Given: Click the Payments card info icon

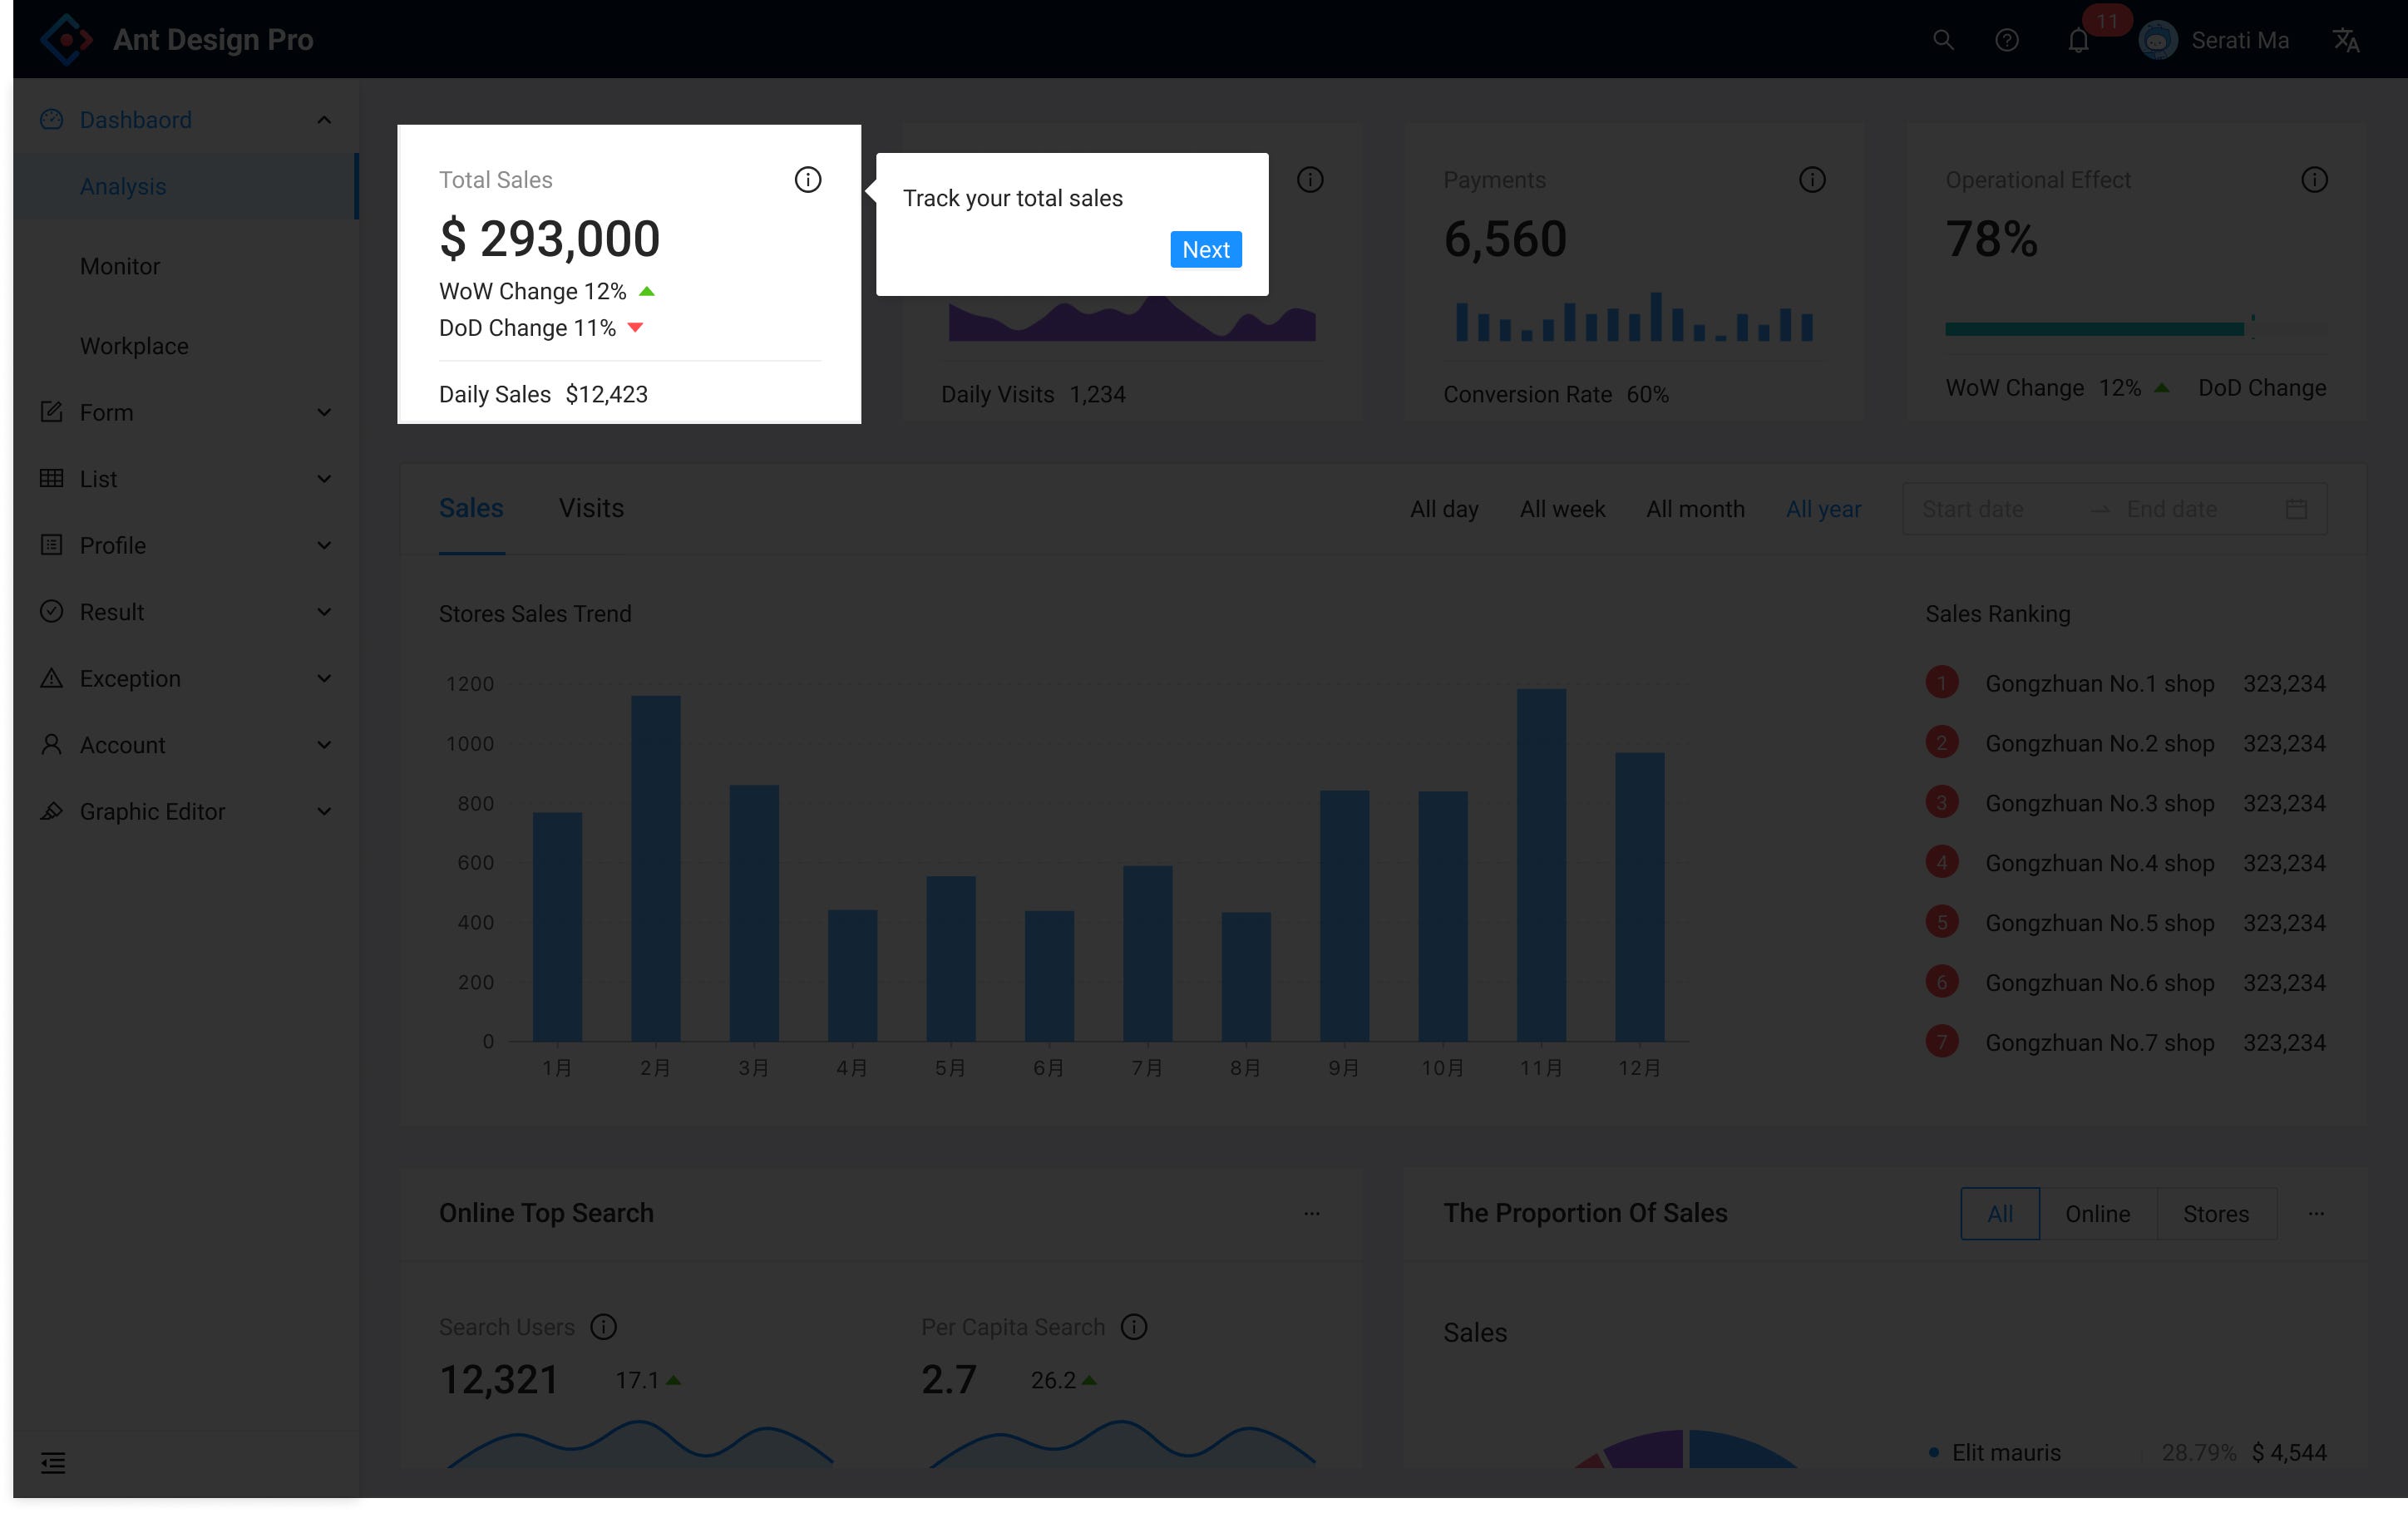Looking at the screenshot, I should point(1811,180).
